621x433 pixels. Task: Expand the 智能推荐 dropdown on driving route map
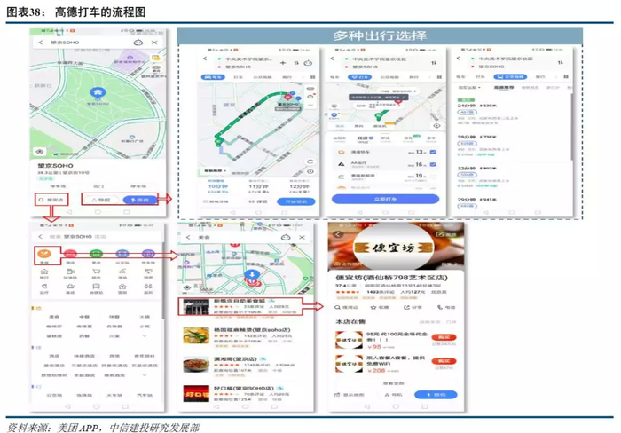(x=215, y=170)
